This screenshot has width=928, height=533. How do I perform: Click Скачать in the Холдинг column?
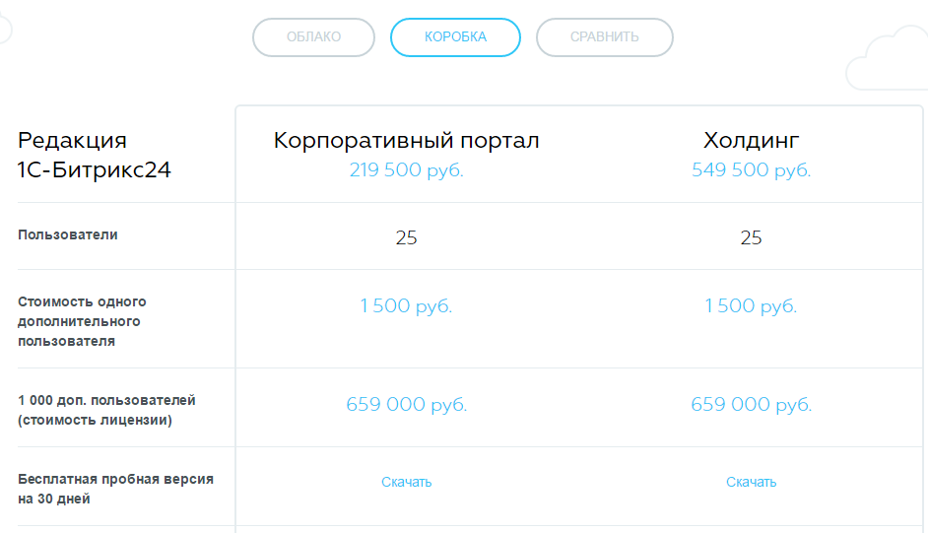click(x=751, y=482)
